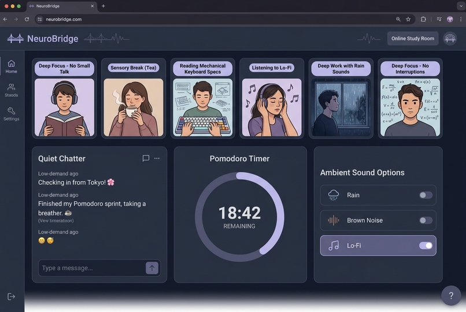
Task: Click the logout icon at sidebar bottom
Action: pos(11,296)
